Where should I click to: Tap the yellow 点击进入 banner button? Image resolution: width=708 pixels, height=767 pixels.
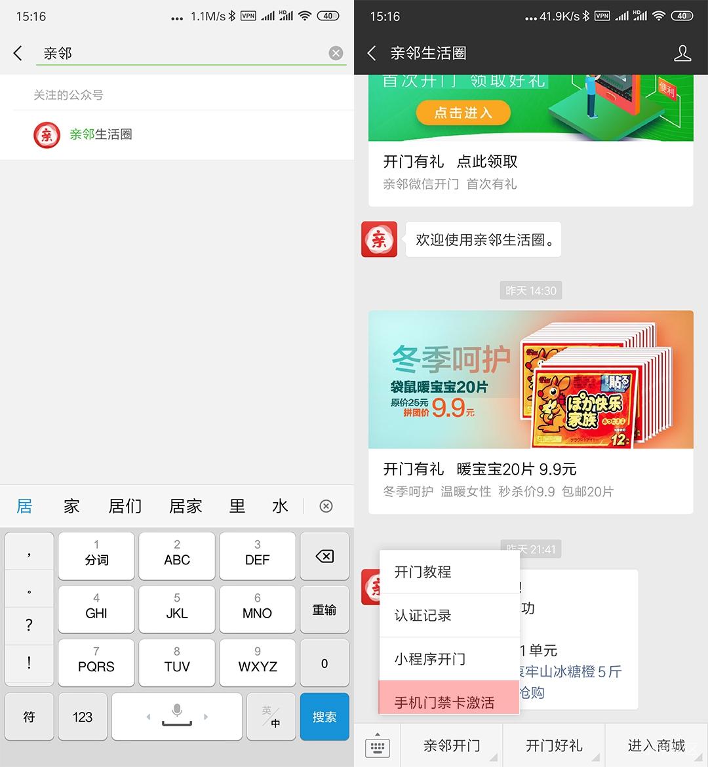coord(463,112)
